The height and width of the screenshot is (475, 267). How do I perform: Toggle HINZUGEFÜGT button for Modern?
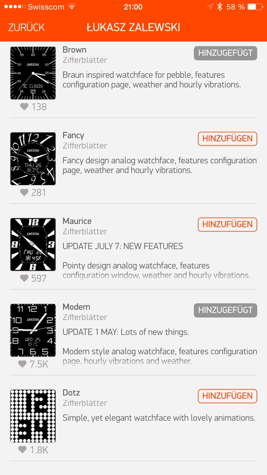click(x=226, y=310)
